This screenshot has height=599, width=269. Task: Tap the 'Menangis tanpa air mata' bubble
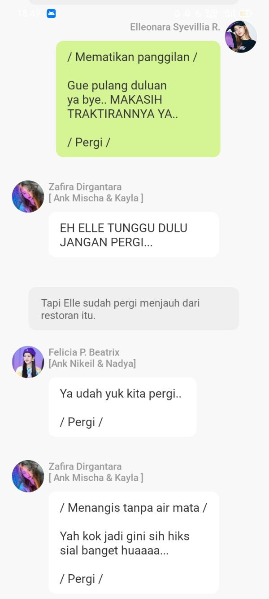pos(134,543)
